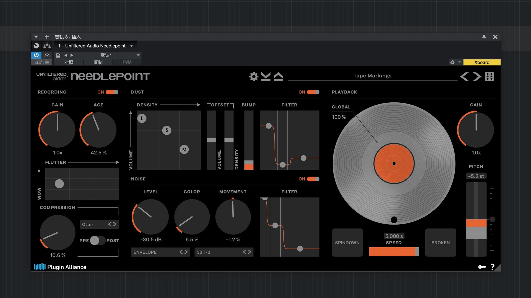The width and height of the screenshot is (531, 298).
Task: Open dropdown arrow beside host gear
Action: pos(460,62)
